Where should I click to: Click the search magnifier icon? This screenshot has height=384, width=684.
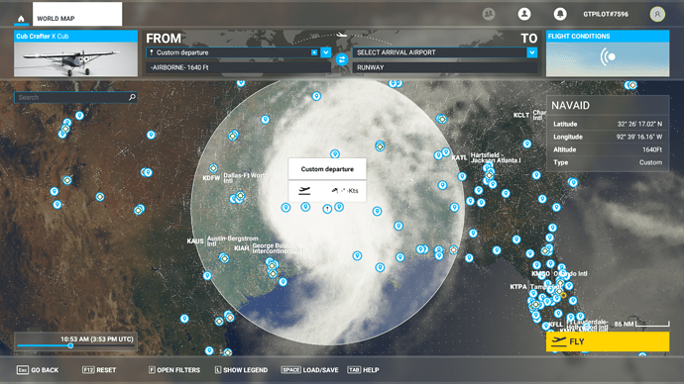(132, 97)
